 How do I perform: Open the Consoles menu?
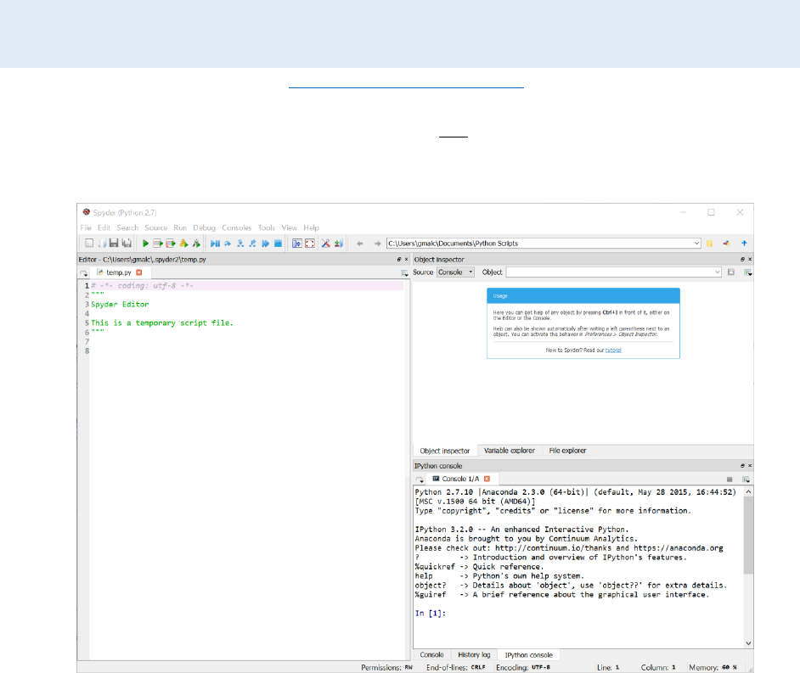pos(237,228)
